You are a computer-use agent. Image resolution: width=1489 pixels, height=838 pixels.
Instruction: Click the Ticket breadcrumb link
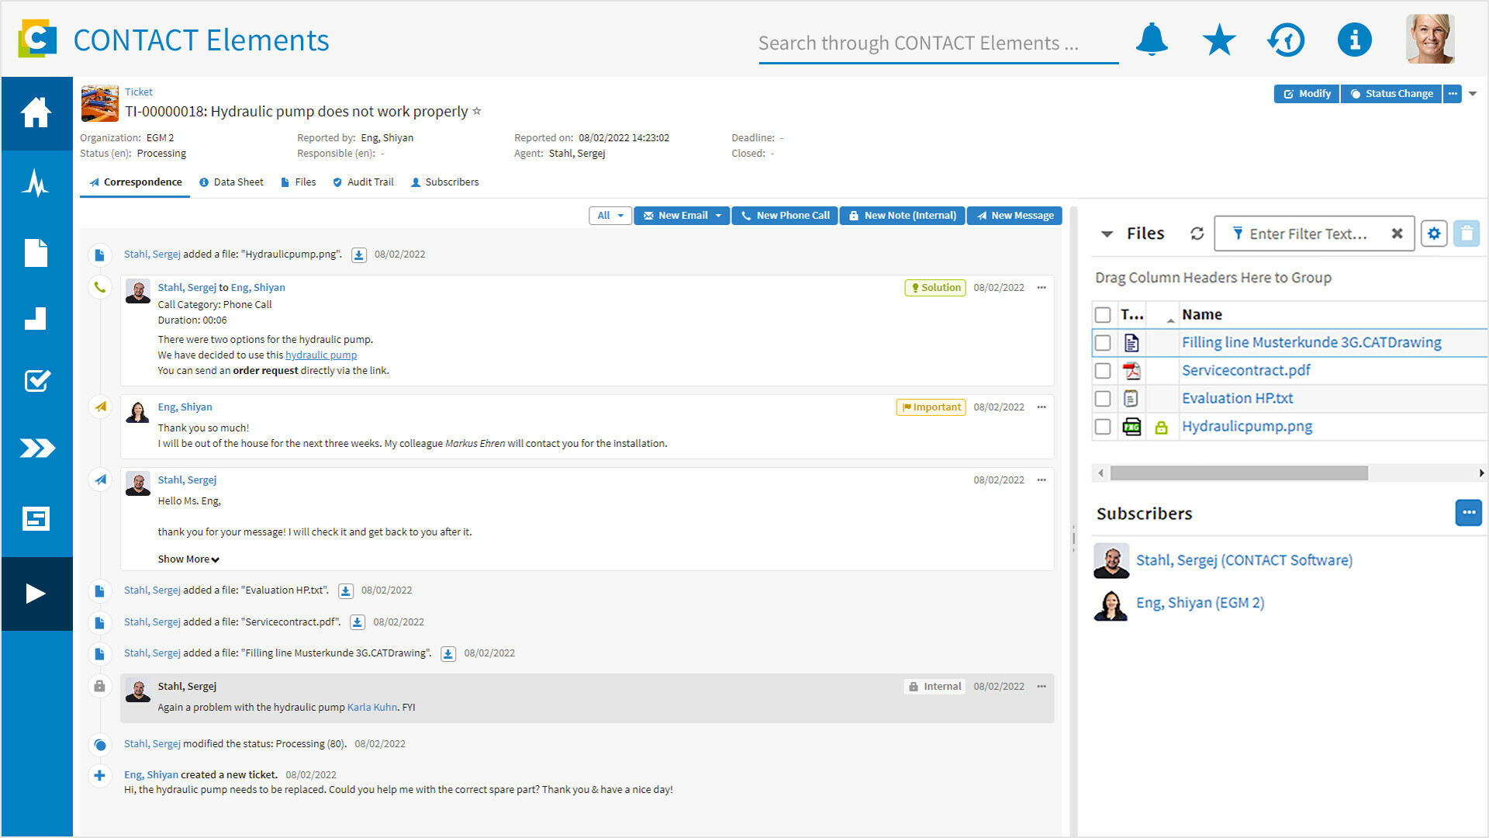139,92
